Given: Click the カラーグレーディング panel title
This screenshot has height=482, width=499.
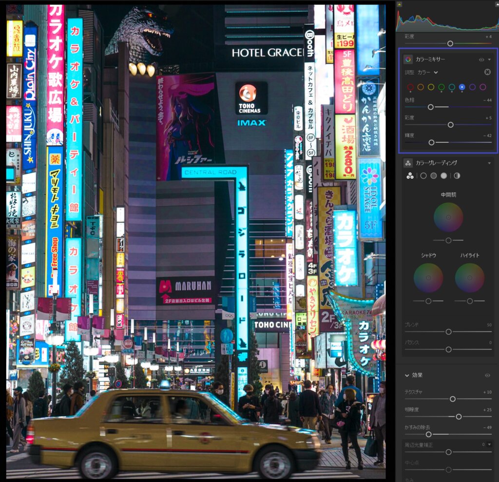Looking at the screenshot, I should [436, 163].
